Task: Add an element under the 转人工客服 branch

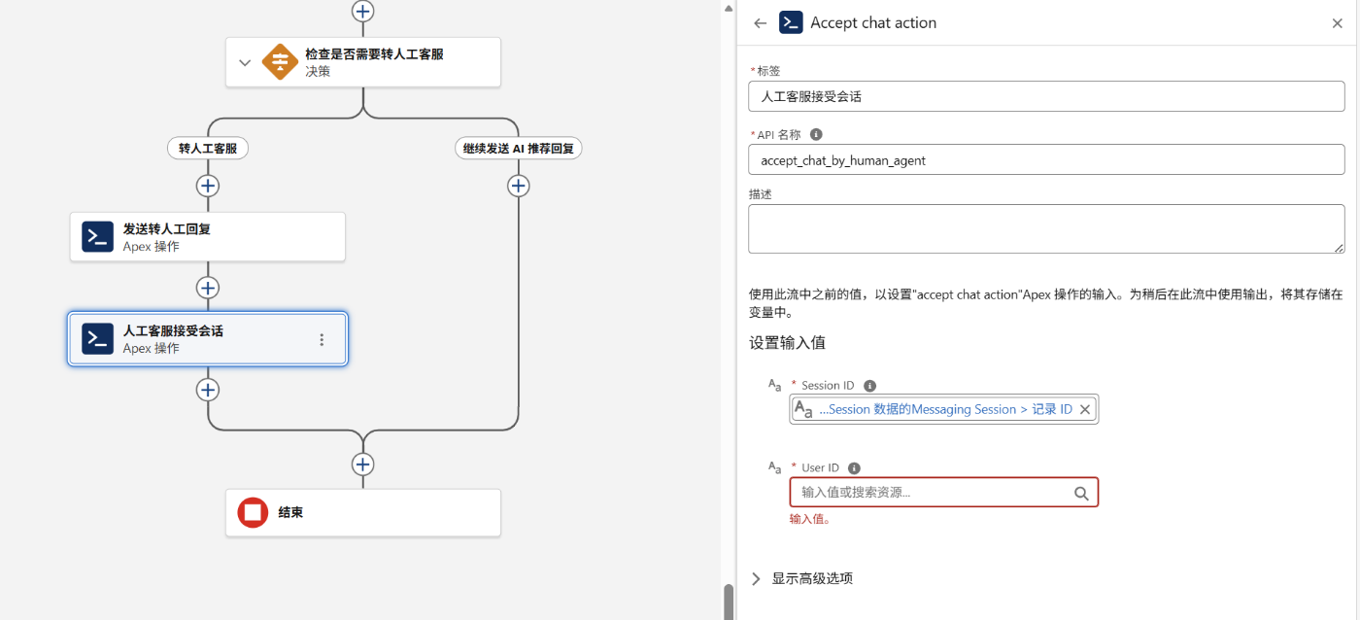Action: click(x=208, y=186)
